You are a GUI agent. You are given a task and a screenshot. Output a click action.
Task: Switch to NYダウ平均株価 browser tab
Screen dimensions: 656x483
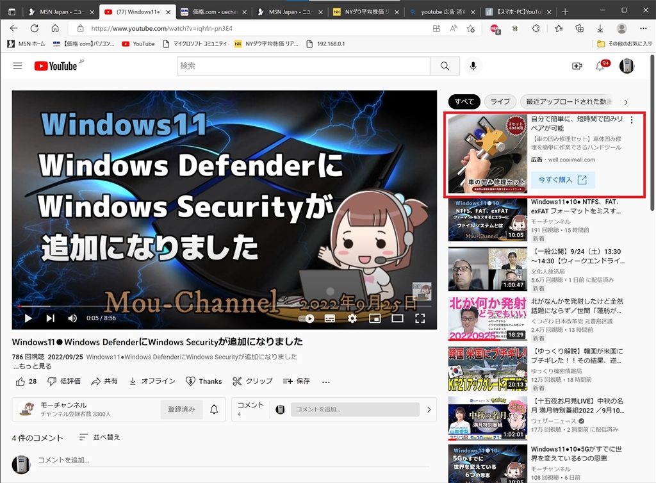366,12
